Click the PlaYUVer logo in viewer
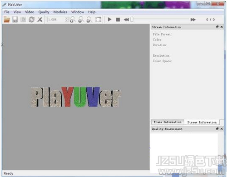This screenshot has height=177, width=227. 76,97
